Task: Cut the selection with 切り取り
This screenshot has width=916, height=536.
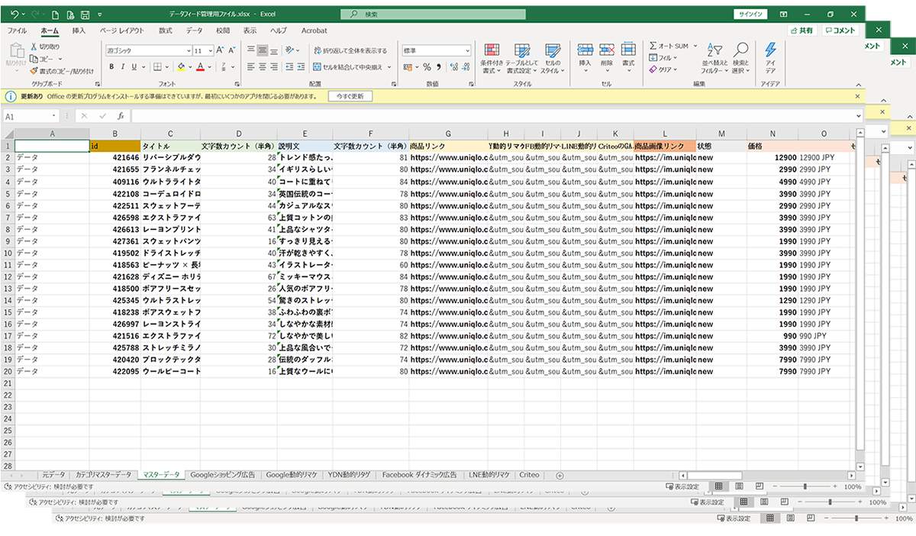Action: point(47,47)
